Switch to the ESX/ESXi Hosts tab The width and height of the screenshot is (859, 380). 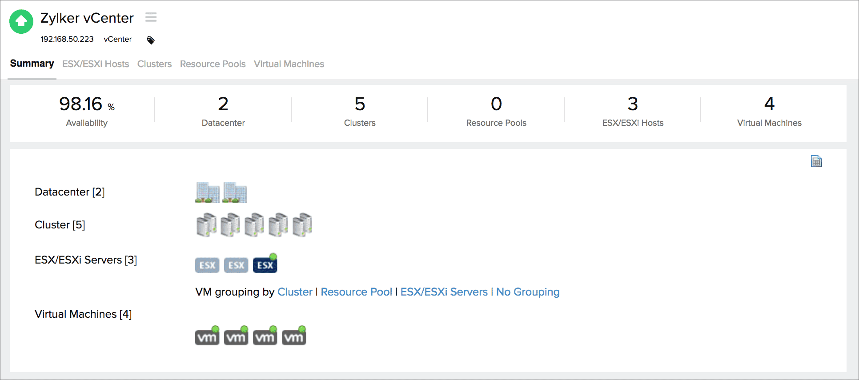click(x=96, y=64)
